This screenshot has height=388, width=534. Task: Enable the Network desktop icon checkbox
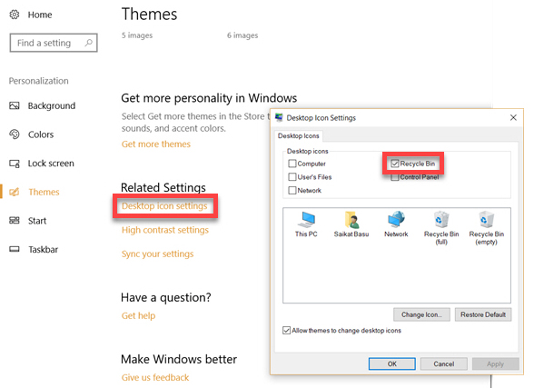coord(292,190)
